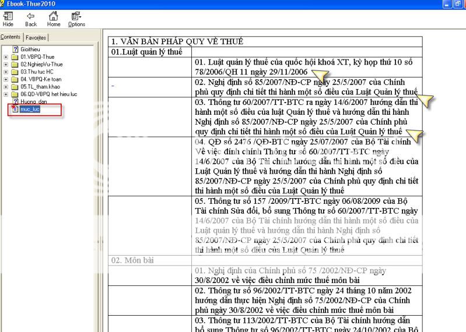Click the Hide toolbar button
466x332 pixels.
(x=8, y=19)
